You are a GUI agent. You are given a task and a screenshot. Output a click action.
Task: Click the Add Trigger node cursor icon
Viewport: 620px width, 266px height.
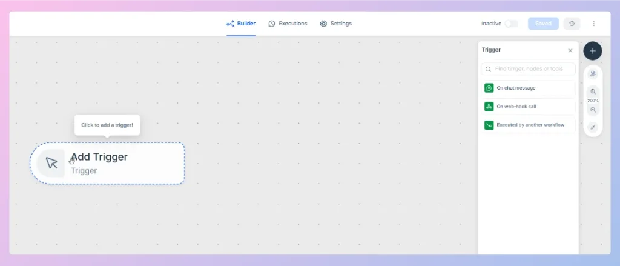pos(51,162)
